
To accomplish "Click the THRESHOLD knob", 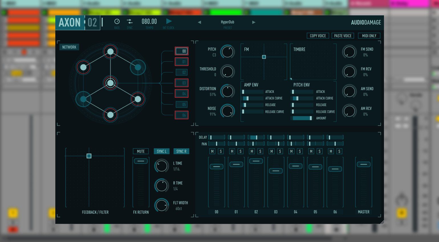I will pyautogui.click(x=227, y=71).
